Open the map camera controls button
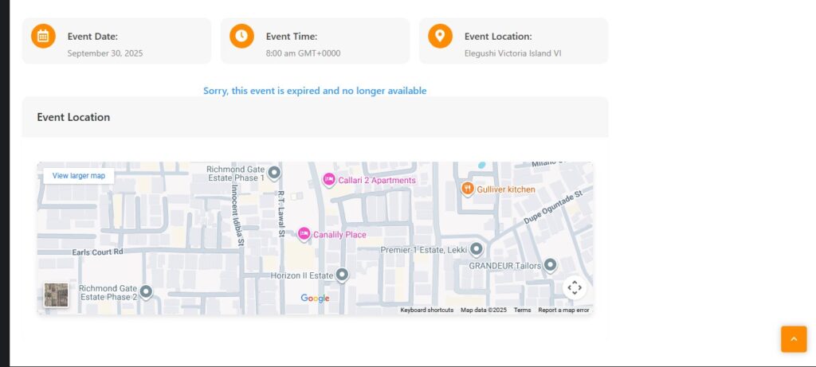Image resolution: width=816 pixels, height=367 pixels. (x=574, y=287)
